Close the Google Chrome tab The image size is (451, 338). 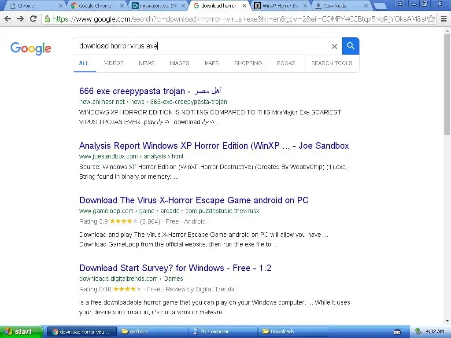[122, 6]
